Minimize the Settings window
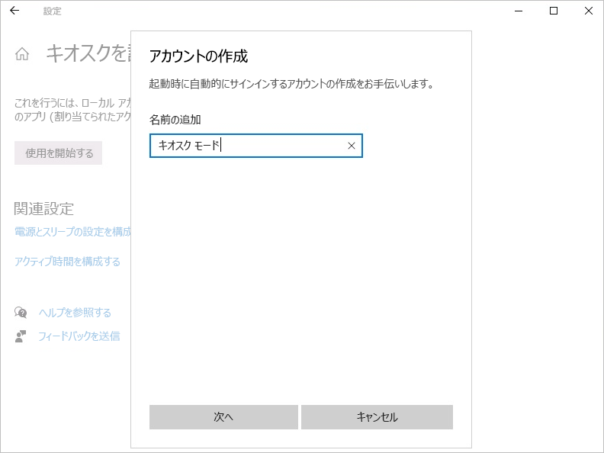The width and height of the screenshot is (604, 453). click(519, 11)
